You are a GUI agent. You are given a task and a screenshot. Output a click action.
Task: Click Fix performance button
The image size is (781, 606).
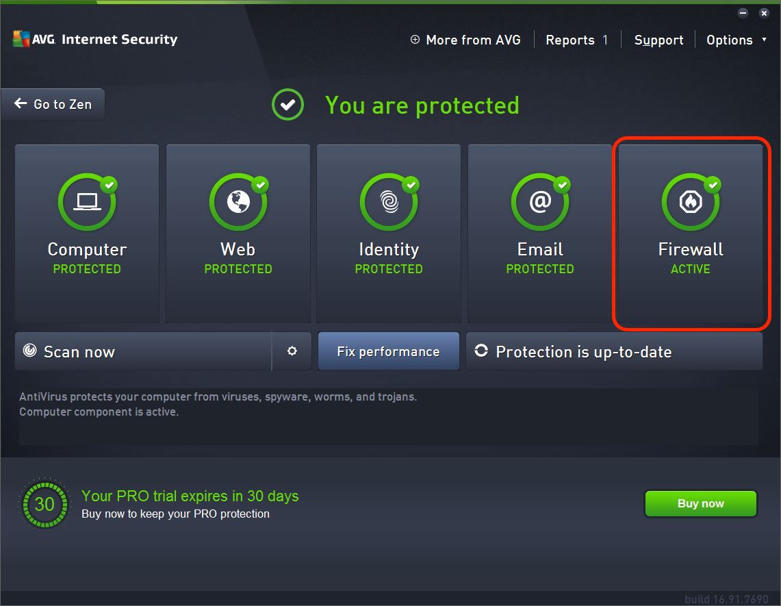389,351
